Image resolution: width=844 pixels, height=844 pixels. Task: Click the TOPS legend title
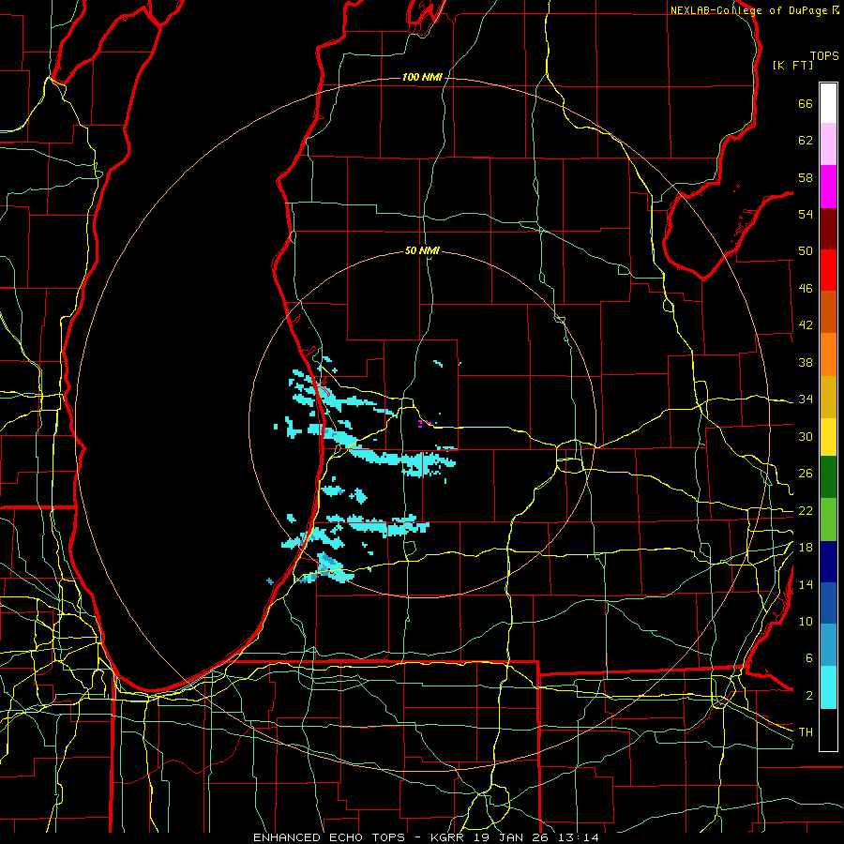[x=824, y=56]
